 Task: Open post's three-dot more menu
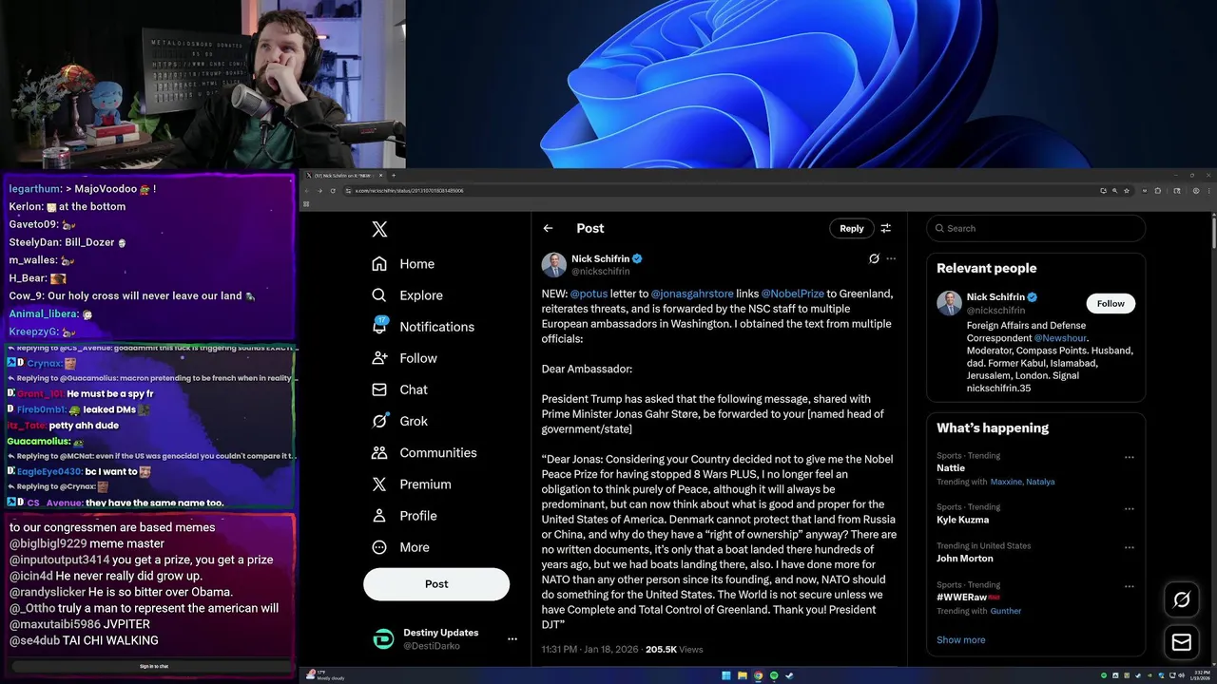tap(891, 258)
